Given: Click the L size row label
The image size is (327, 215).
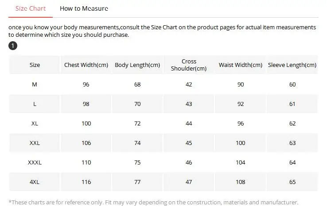Looking at the screenshot, I should point(35,104).
